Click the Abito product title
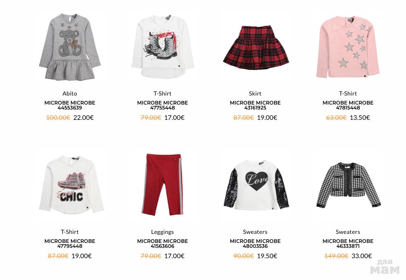 coord(70,93)
